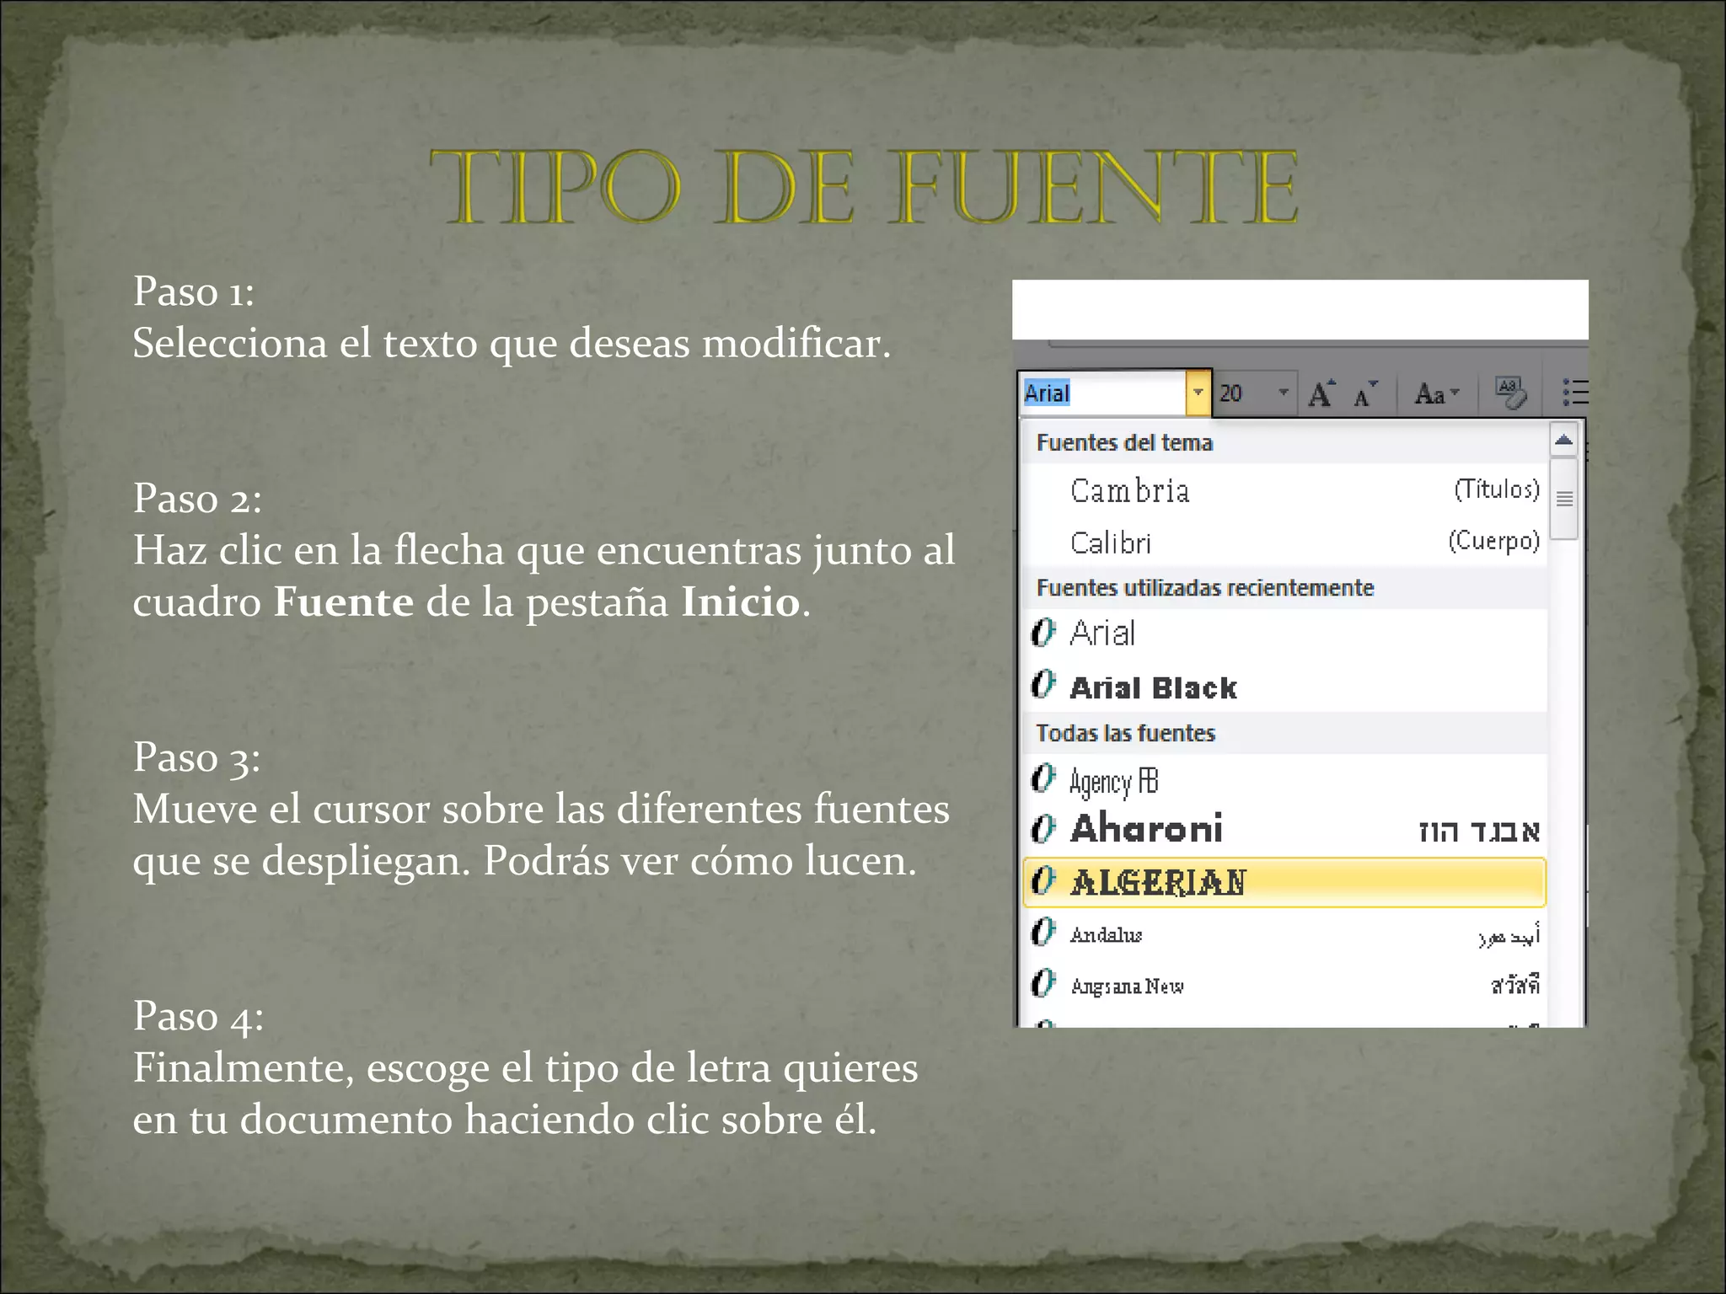Click the Grow Font icon
The width and height of the screenshot is (1726, 1294).
coord(1321,393)
